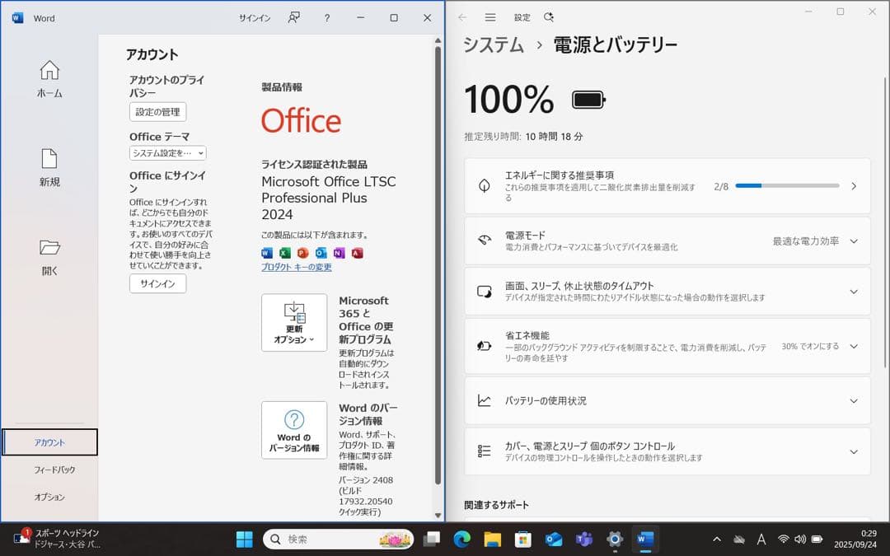The image size is (890, 556).
Task: Open Word help question mark icon
Action: pyautogui.click(x=327, y=18)
